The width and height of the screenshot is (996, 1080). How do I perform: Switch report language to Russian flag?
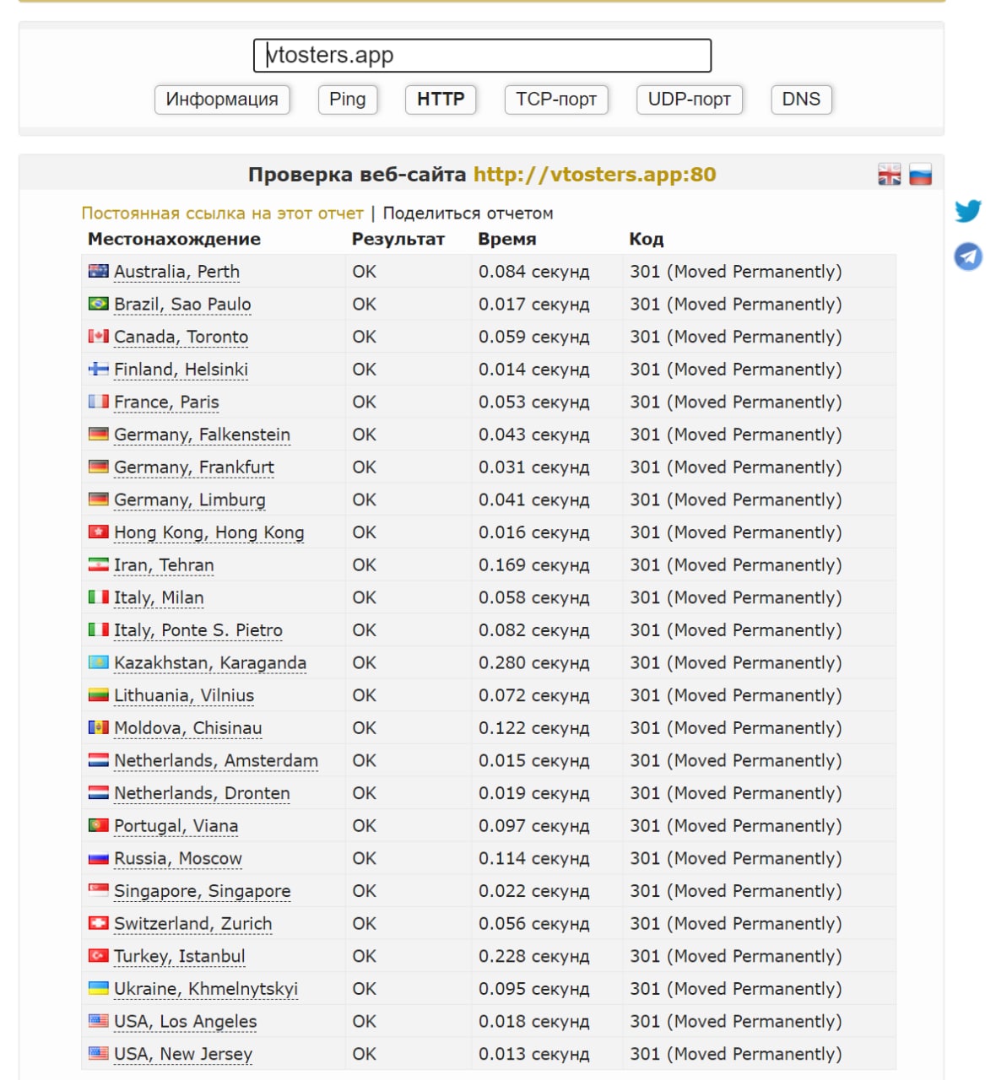[920, 174]
